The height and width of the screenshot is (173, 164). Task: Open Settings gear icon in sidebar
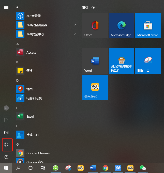pos(6,145)
